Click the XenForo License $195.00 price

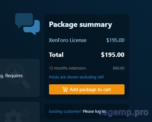coord(115,40)
